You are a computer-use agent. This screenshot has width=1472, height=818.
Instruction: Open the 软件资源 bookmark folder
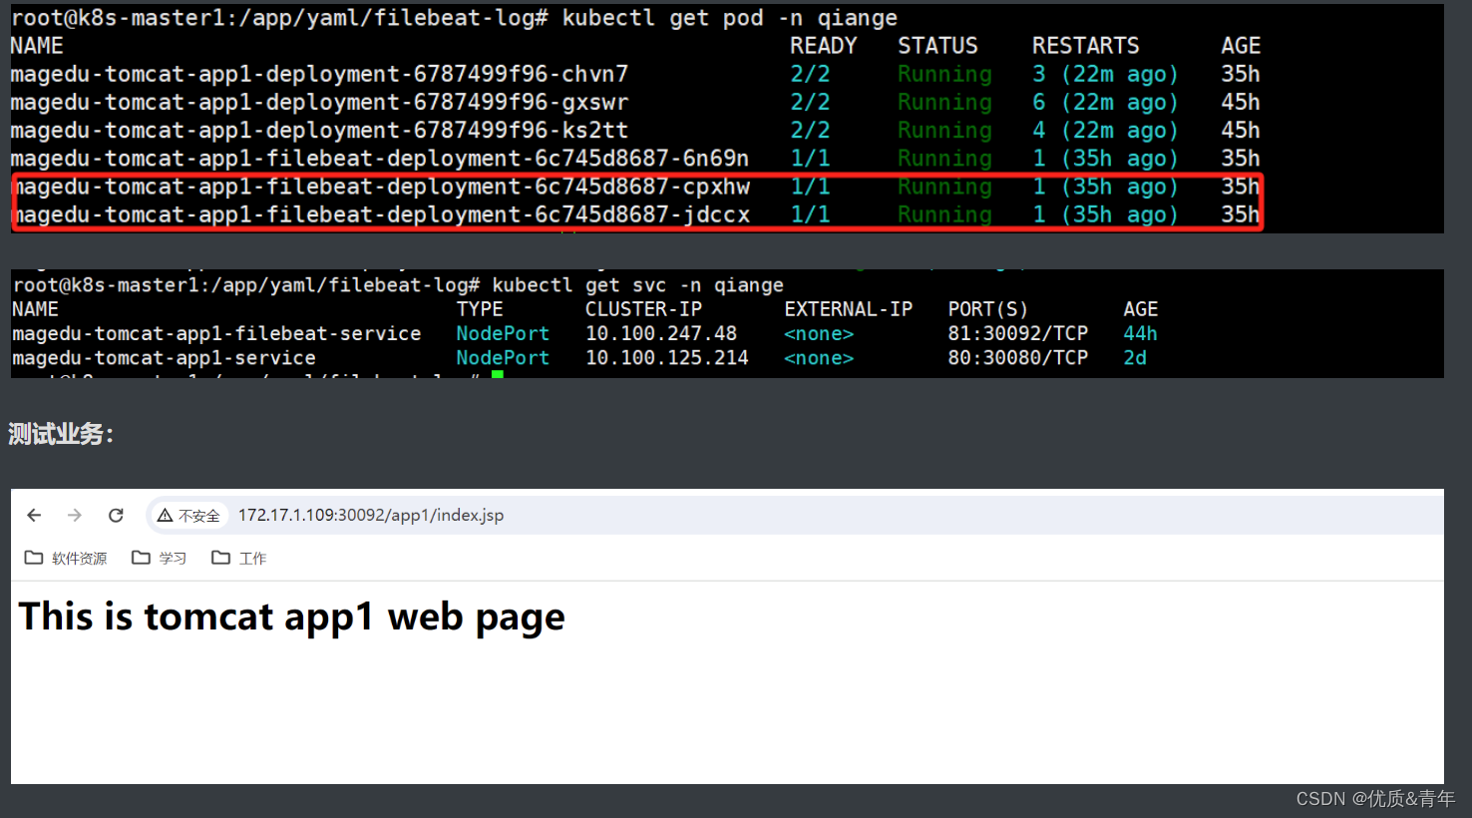click(x=66, y=558)
